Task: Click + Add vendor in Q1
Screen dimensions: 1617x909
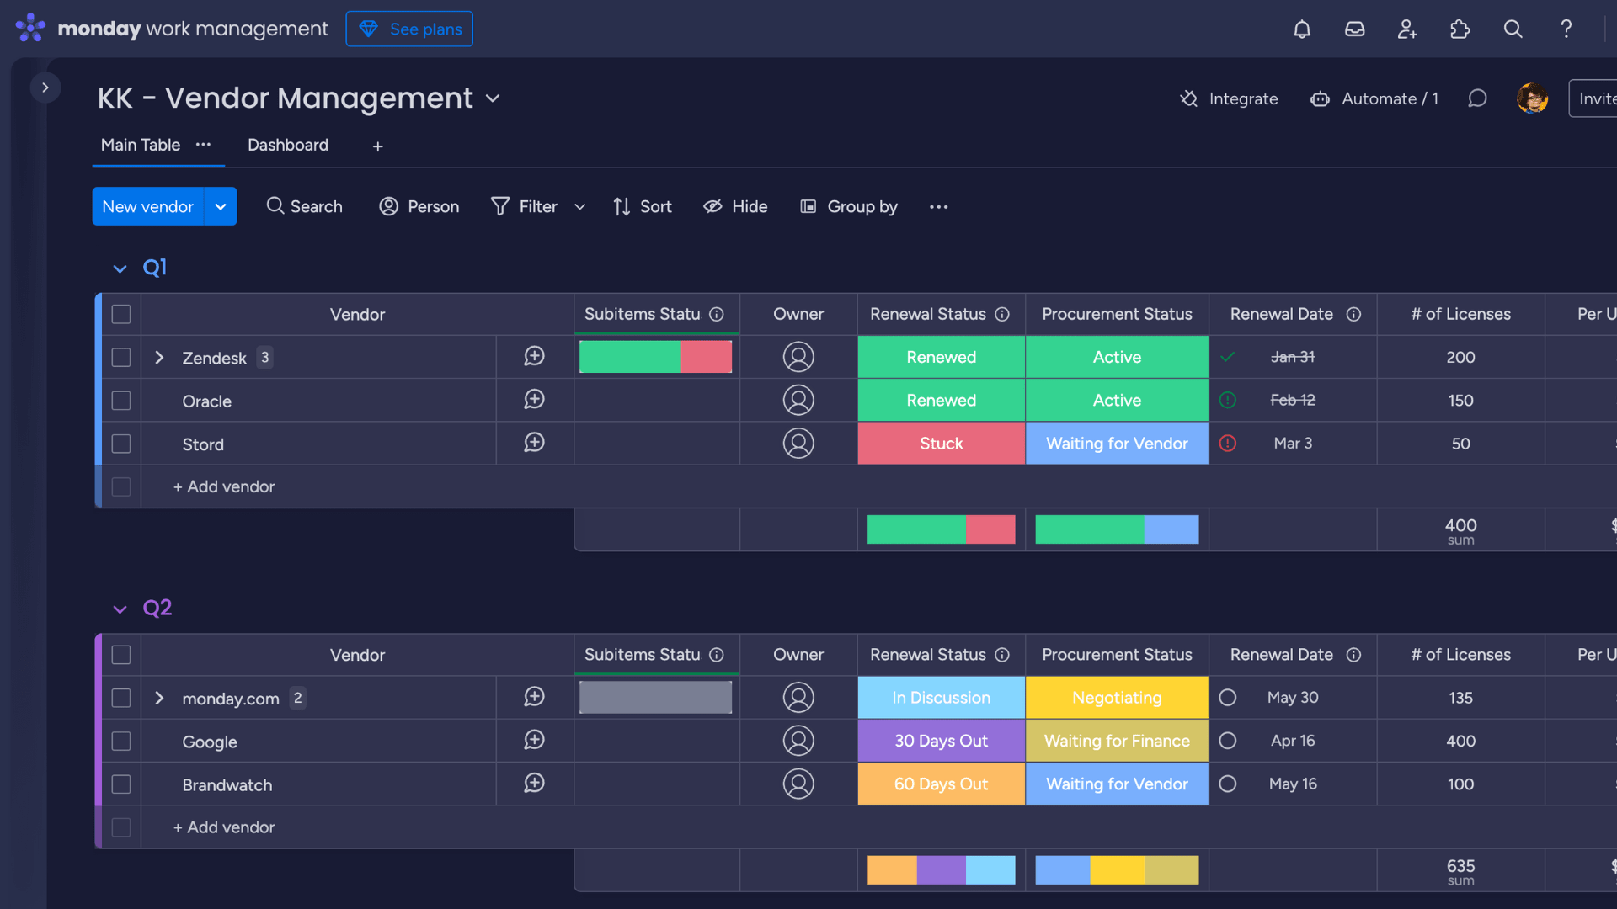Action: (x=224, y=486)
